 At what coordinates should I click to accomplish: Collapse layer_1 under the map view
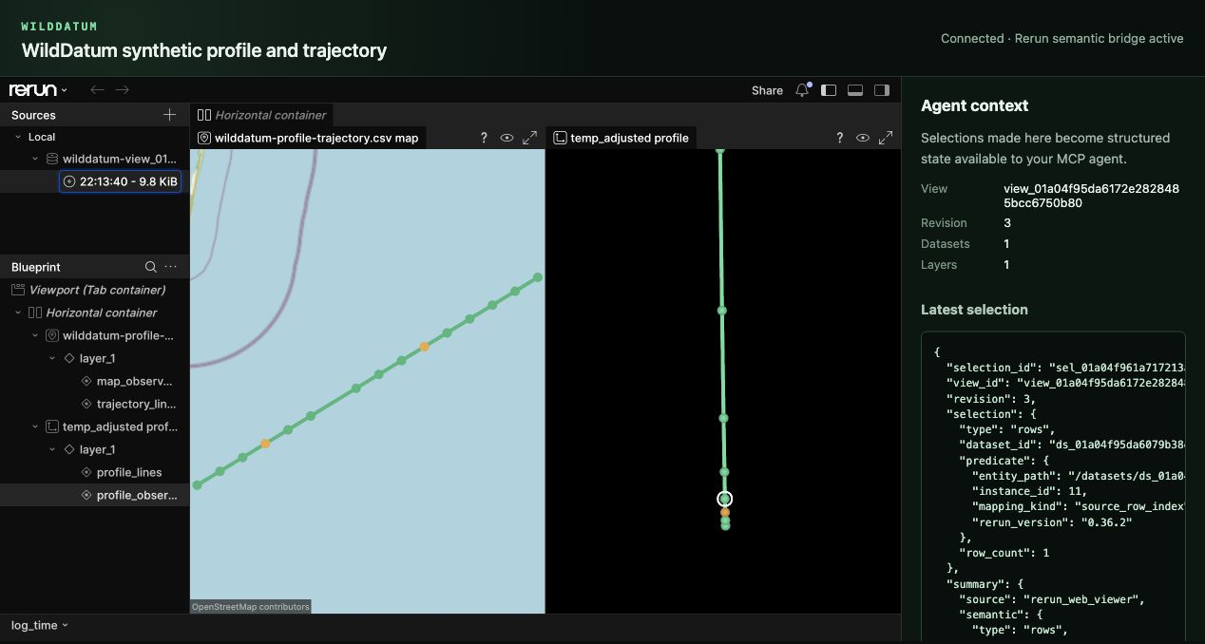[52, 358]
